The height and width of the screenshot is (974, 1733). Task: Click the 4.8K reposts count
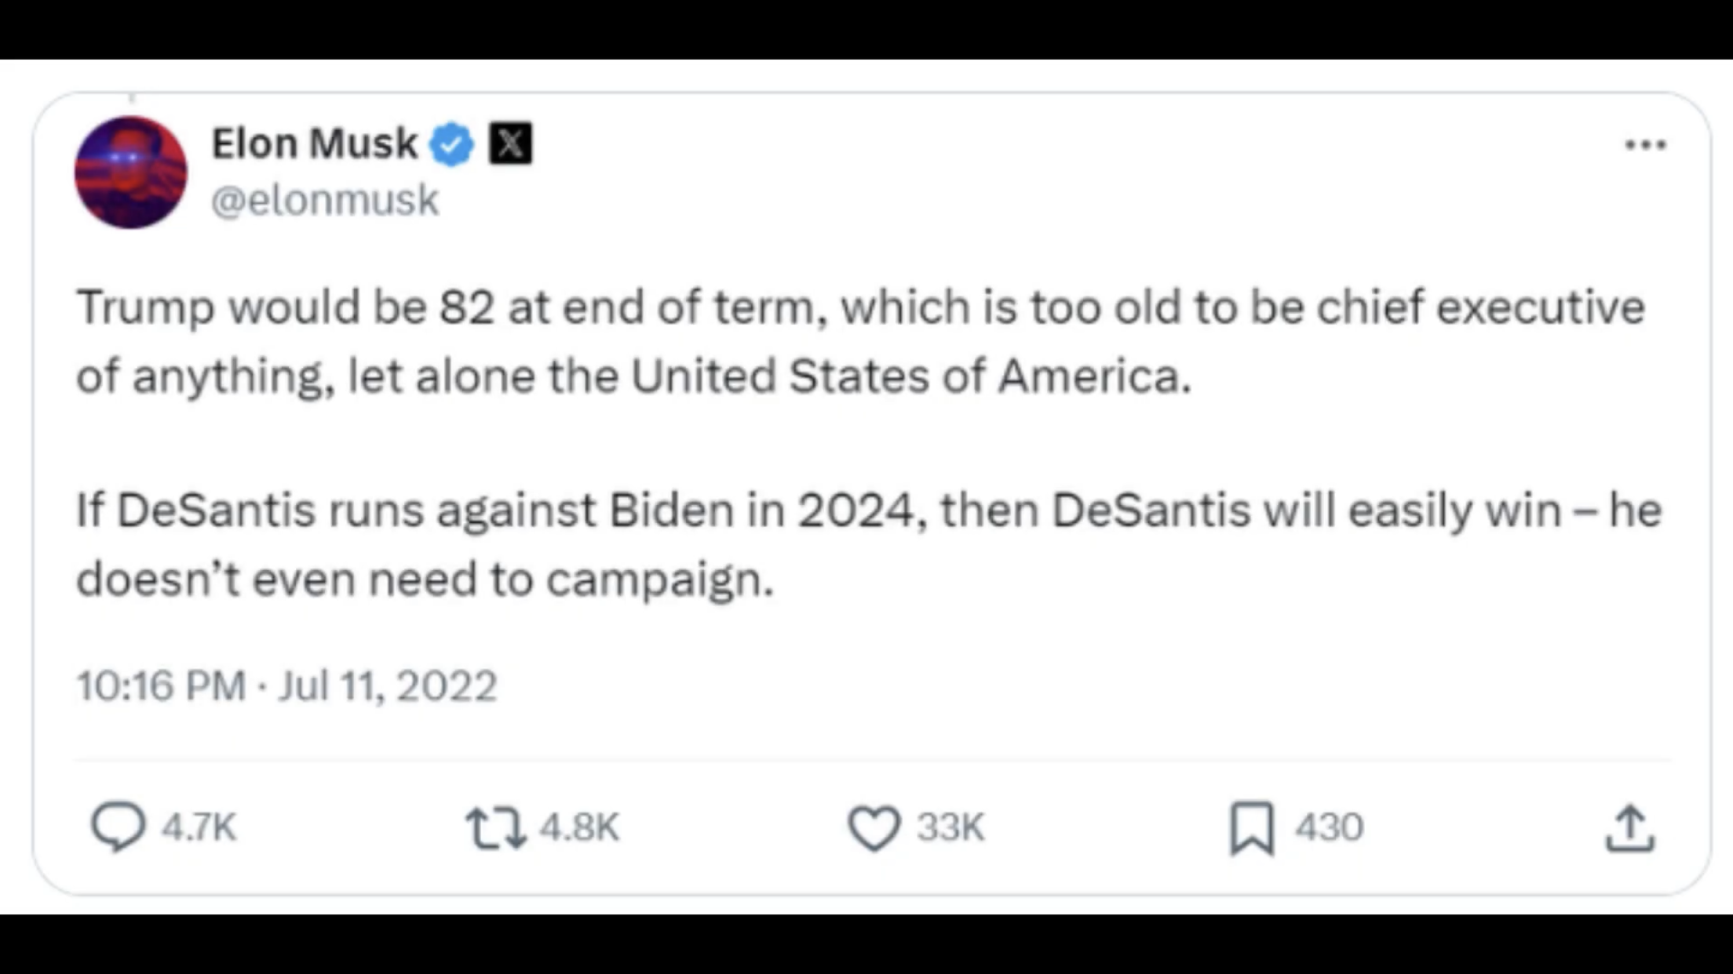579,827
